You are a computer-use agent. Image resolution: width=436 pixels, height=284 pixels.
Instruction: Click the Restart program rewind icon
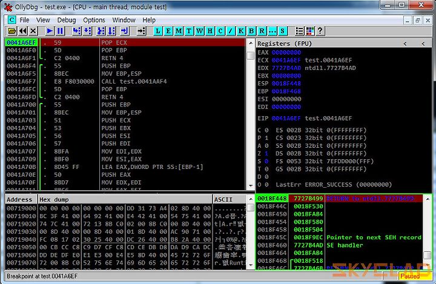tap(23, 31)
